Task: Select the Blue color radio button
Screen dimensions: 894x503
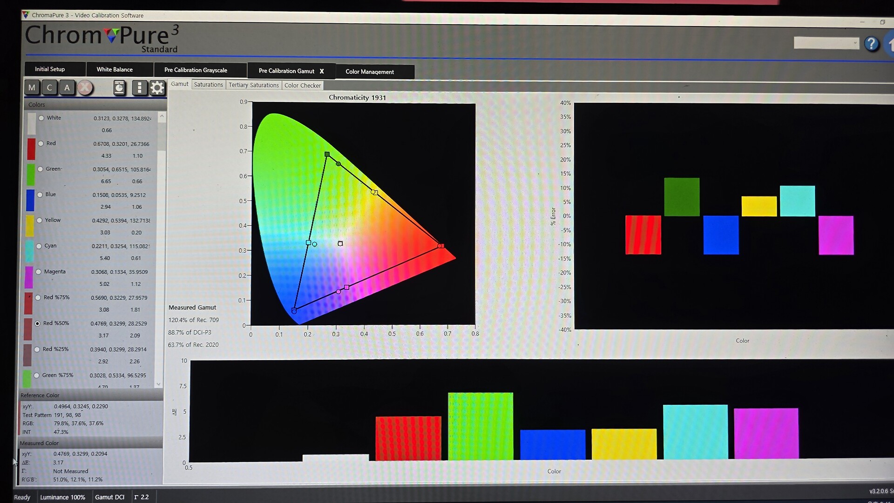Action: pyautogui.click(x=40, y=195)
